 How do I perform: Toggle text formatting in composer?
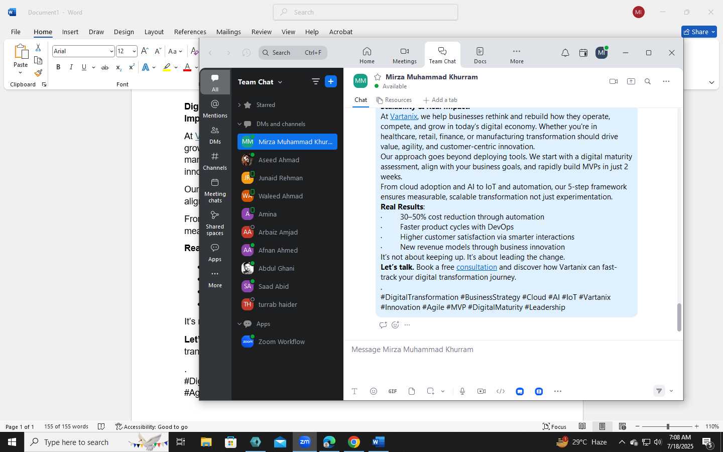354,391
